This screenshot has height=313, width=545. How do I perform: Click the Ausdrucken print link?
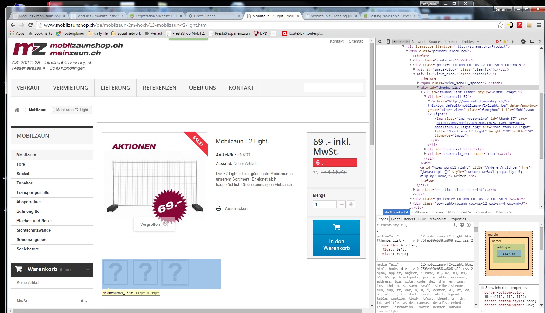[x=236, y=208]
